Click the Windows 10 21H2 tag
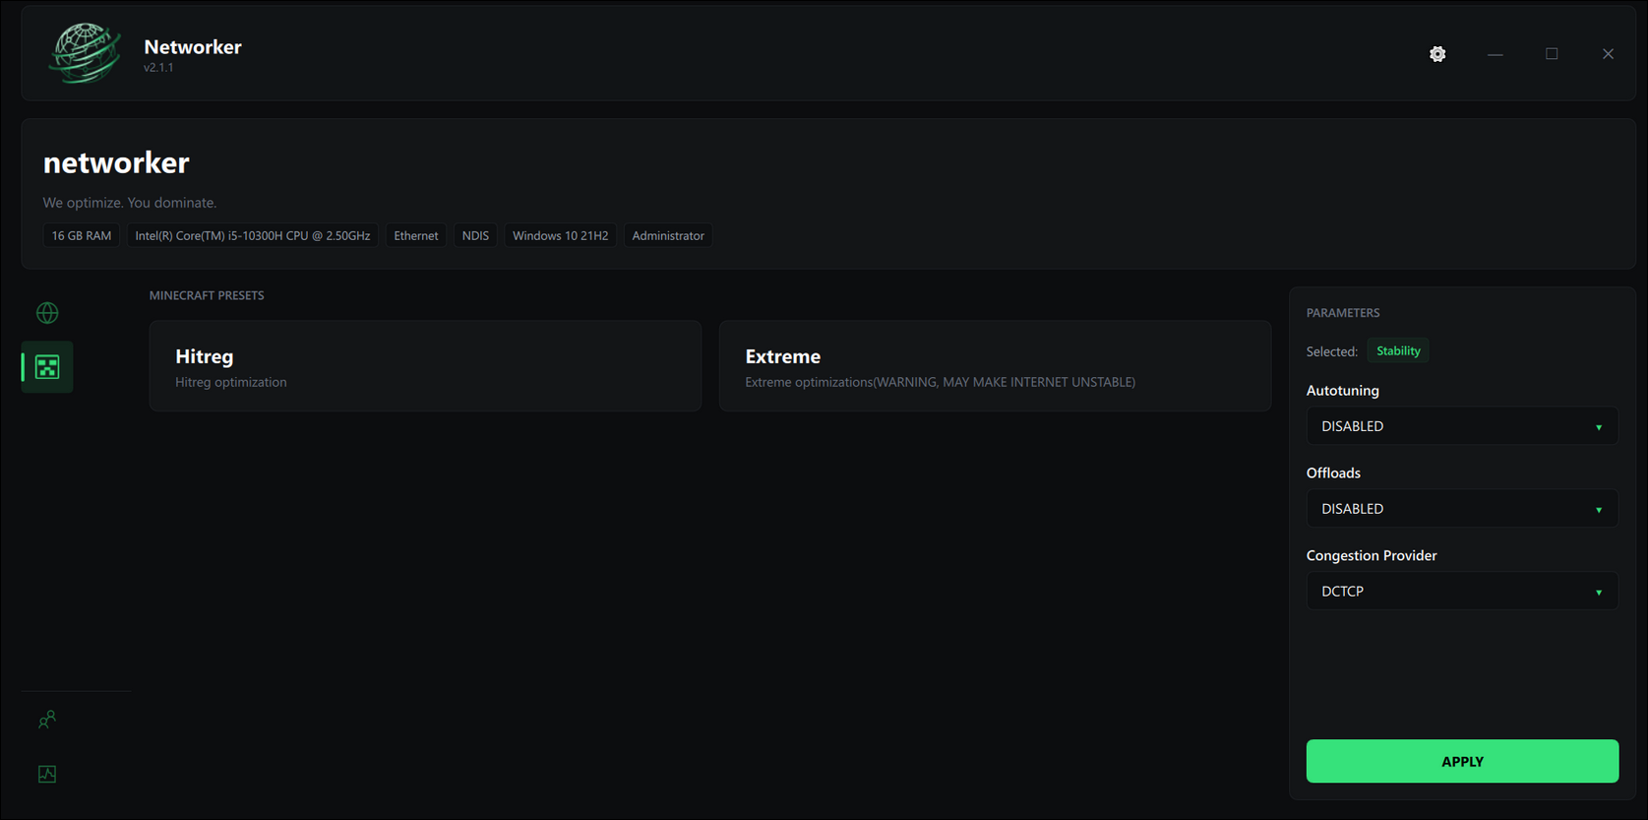Viewport: 1648px width, 820px height. [x=560, y=236]
